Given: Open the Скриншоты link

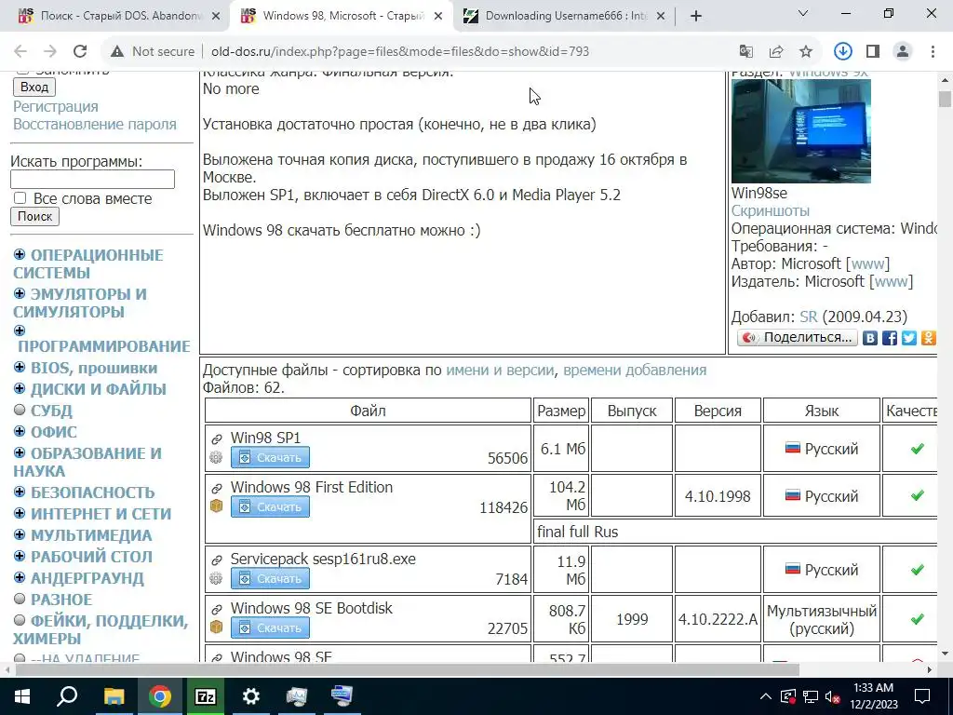Looking at the screenshot, I should tap(770, 211).
